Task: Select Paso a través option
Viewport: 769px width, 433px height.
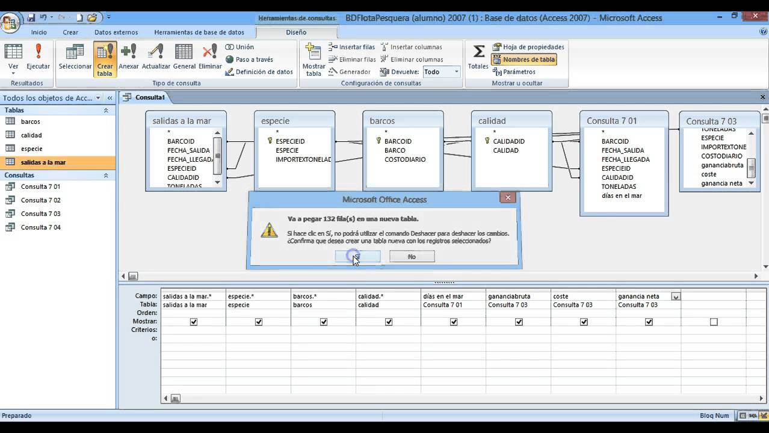Action: pos(249,60)
